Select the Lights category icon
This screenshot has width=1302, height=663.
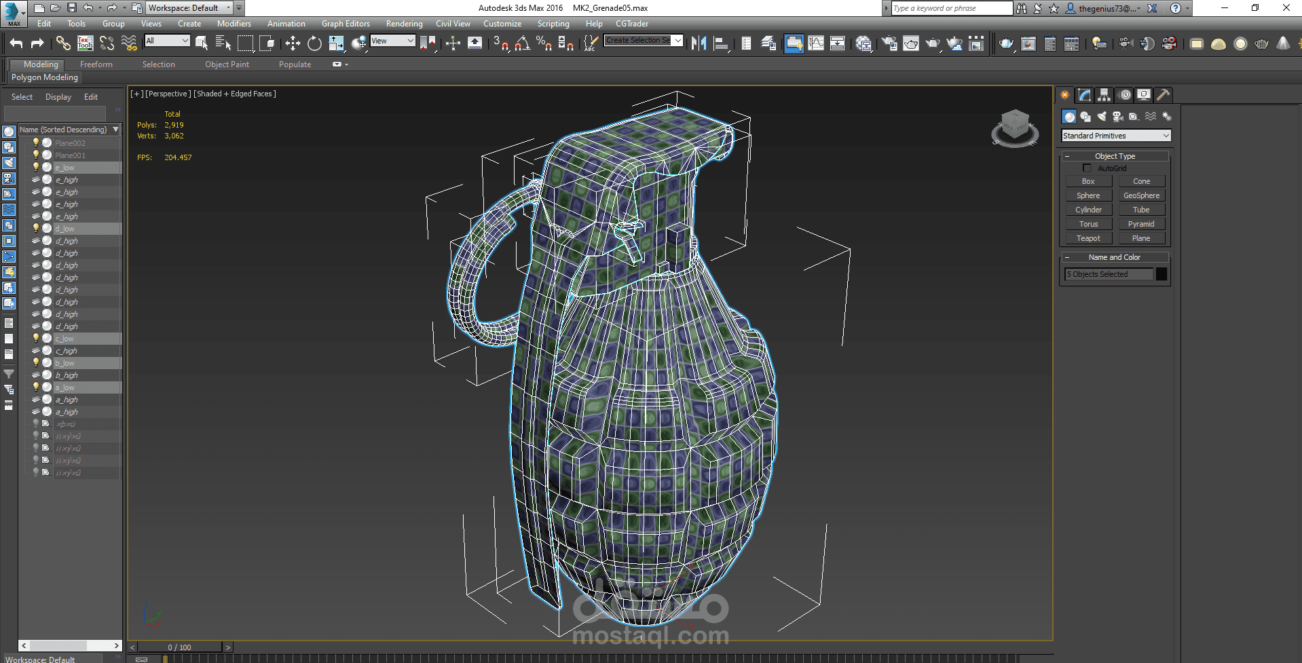1102,117
